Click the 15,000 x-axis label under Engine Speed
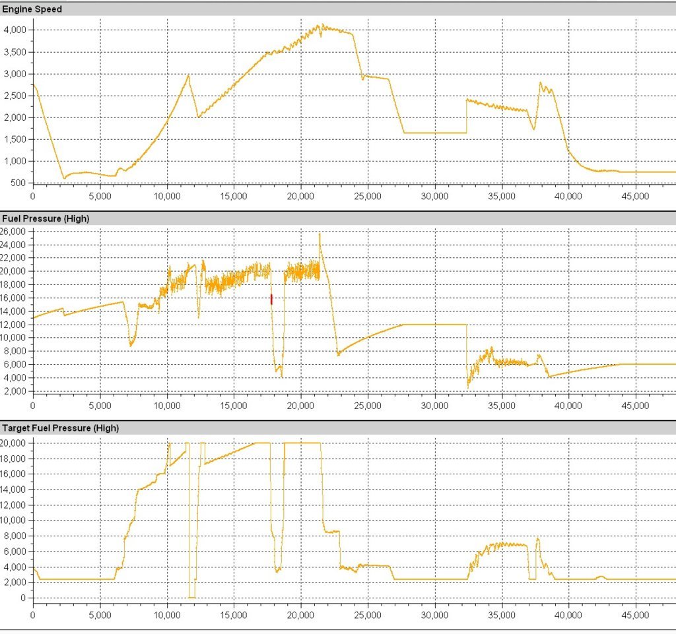The width and height of the screenshot is (676, 634). point(234,197)
